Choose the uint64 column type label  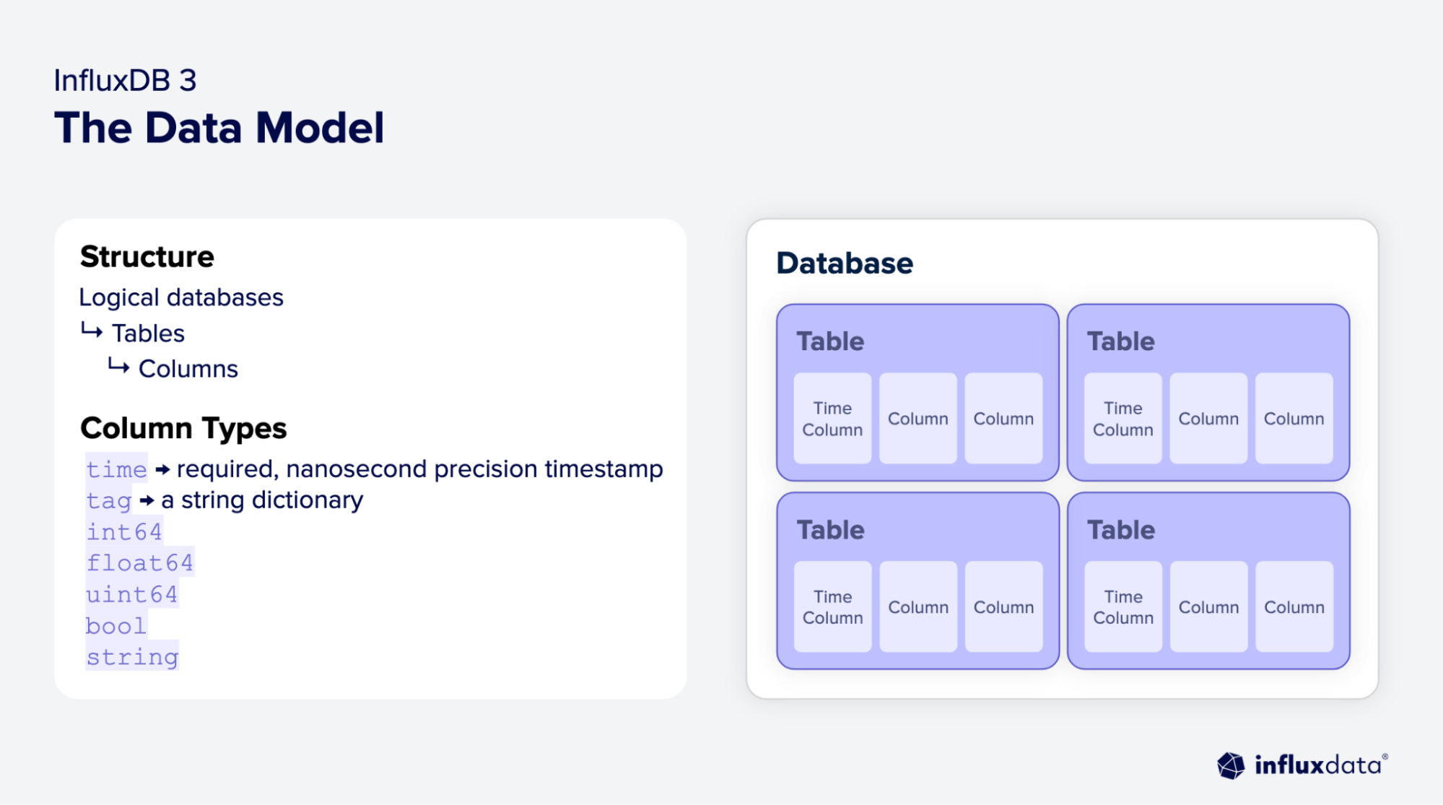pyautogui.click(x=131, y=594)
